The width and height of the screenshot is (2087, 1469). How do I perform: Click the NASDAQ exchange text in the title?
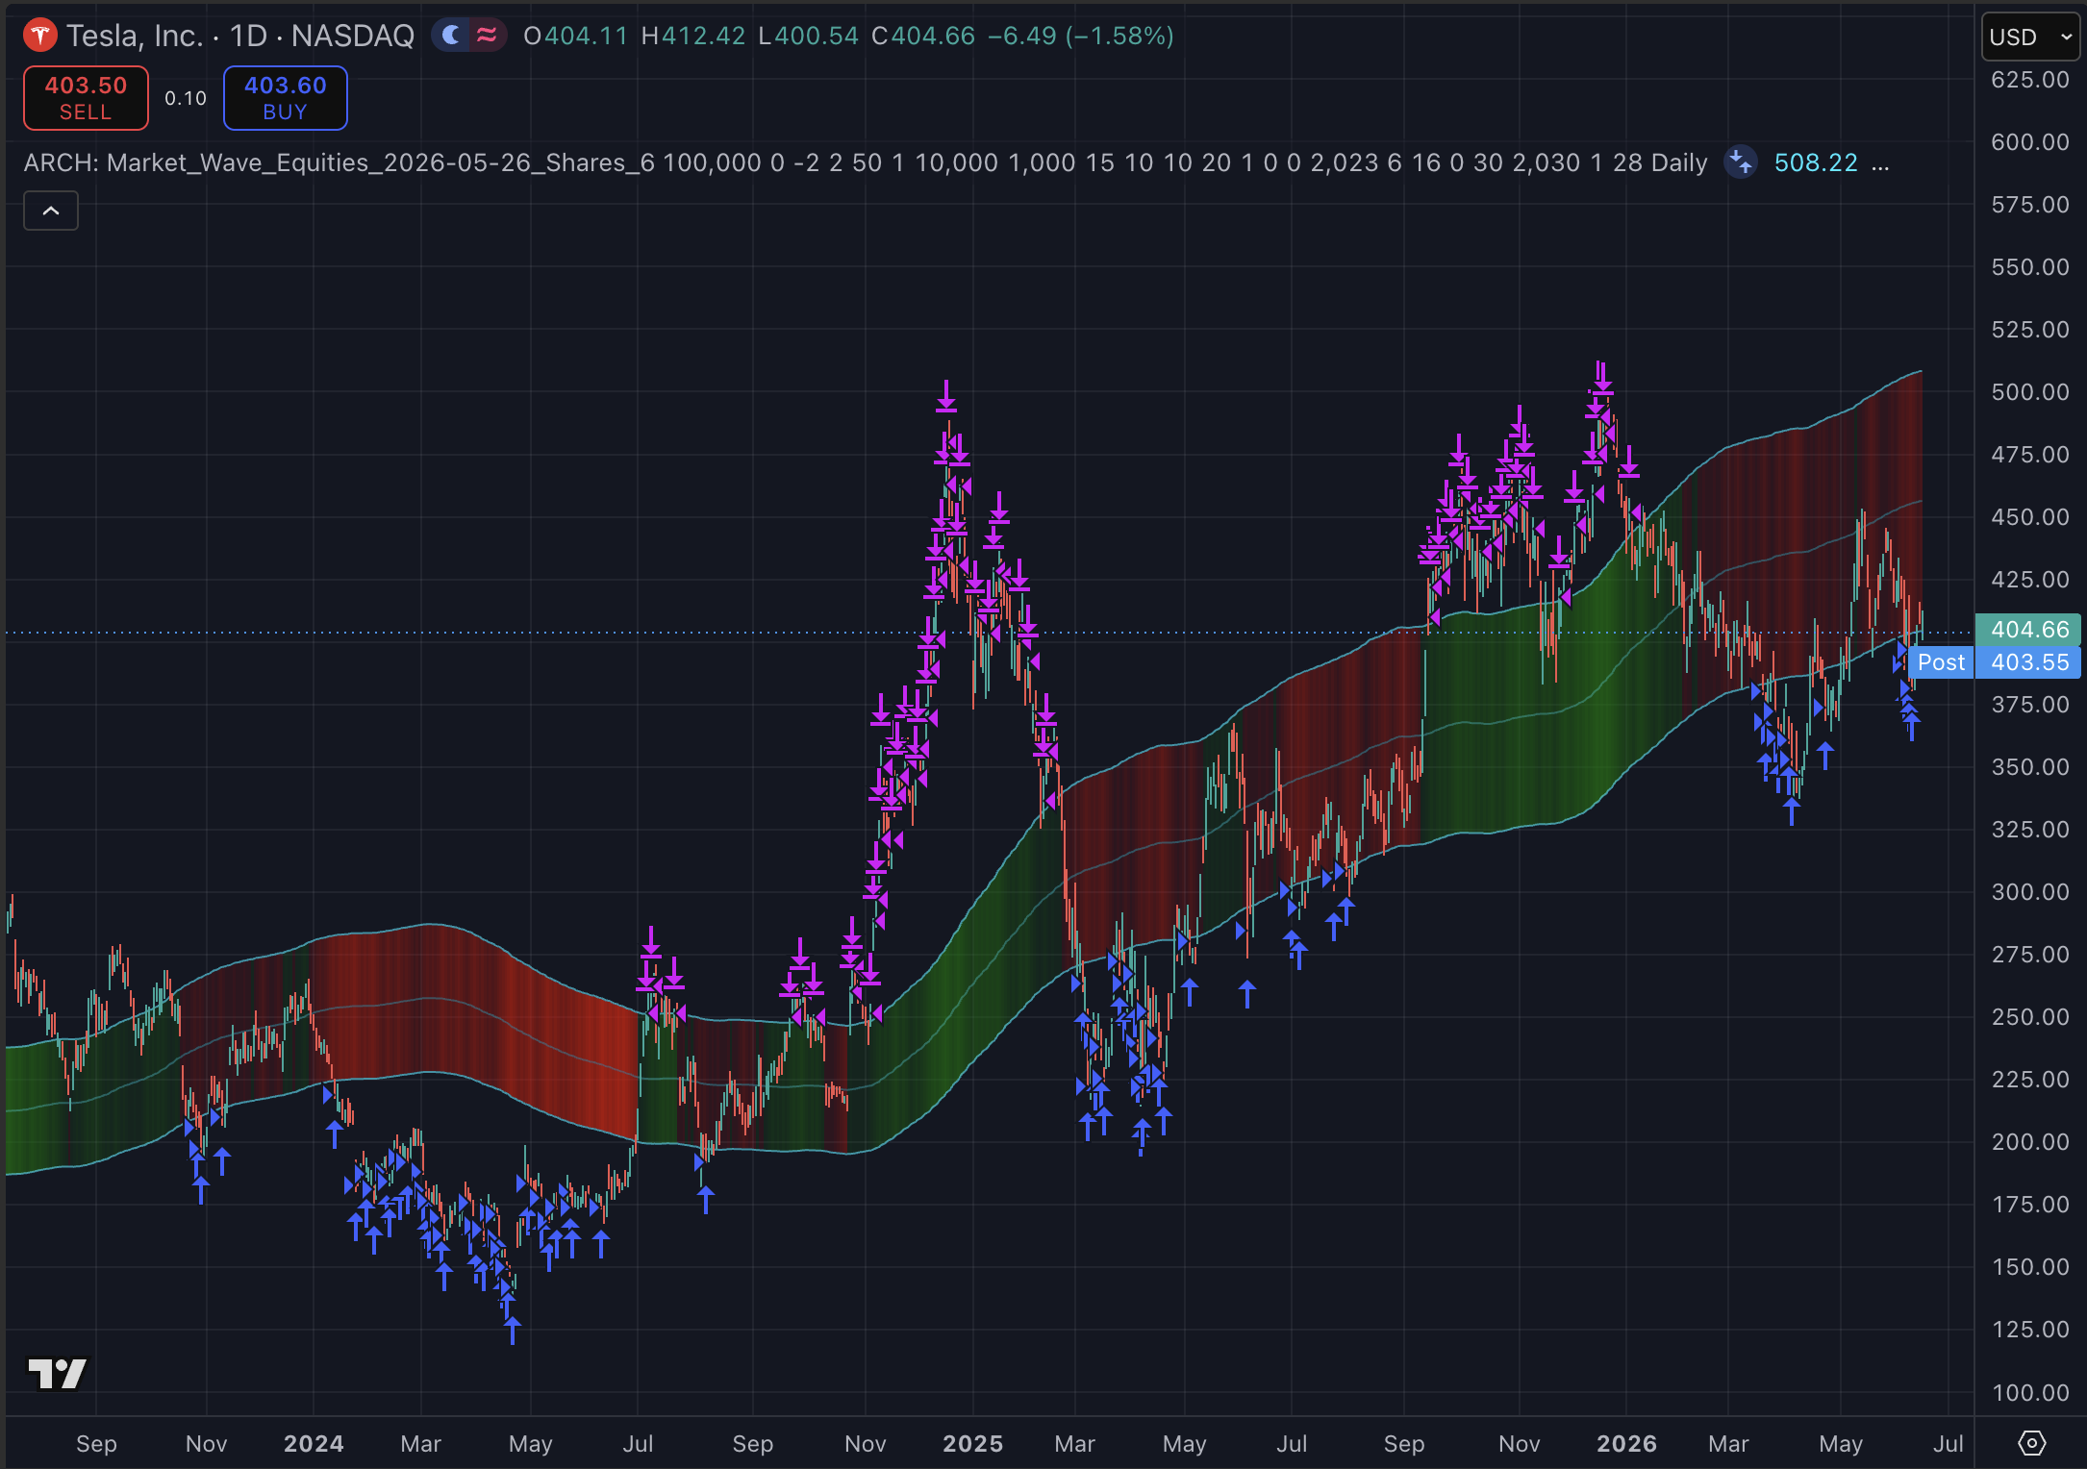[353, 37]
